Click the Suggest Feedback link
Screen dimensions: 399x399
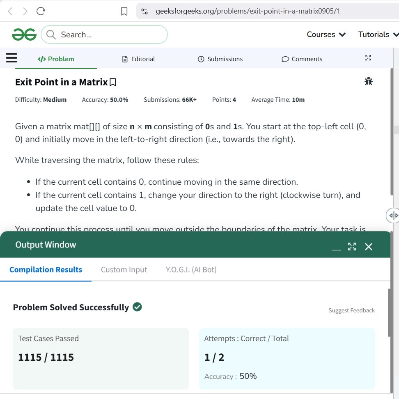click(x=352, y=310)
